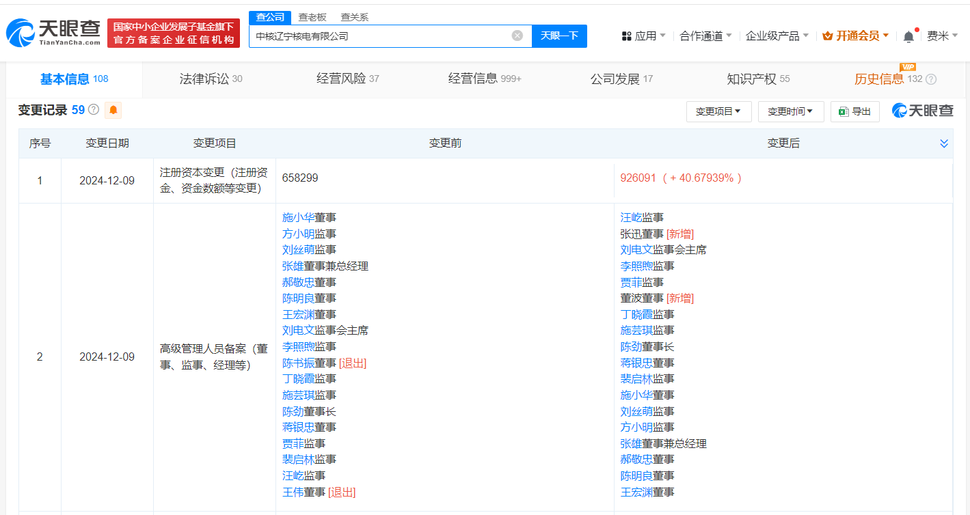Open 刘电文 link in 变更前 column

pos(298,331)
